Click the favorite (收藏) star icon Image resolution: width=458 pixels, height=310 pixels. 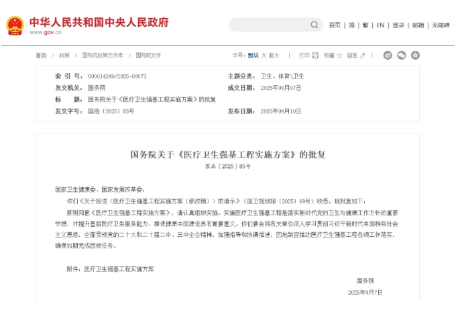(341, 55)
